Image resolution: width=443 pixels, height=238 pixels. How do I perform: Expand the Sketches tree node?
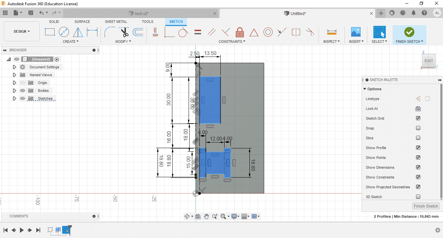point(14,98)
